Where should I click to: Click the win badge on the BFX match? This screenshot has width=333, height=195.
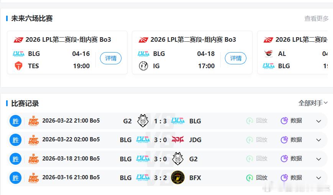(x=15, y=178)
